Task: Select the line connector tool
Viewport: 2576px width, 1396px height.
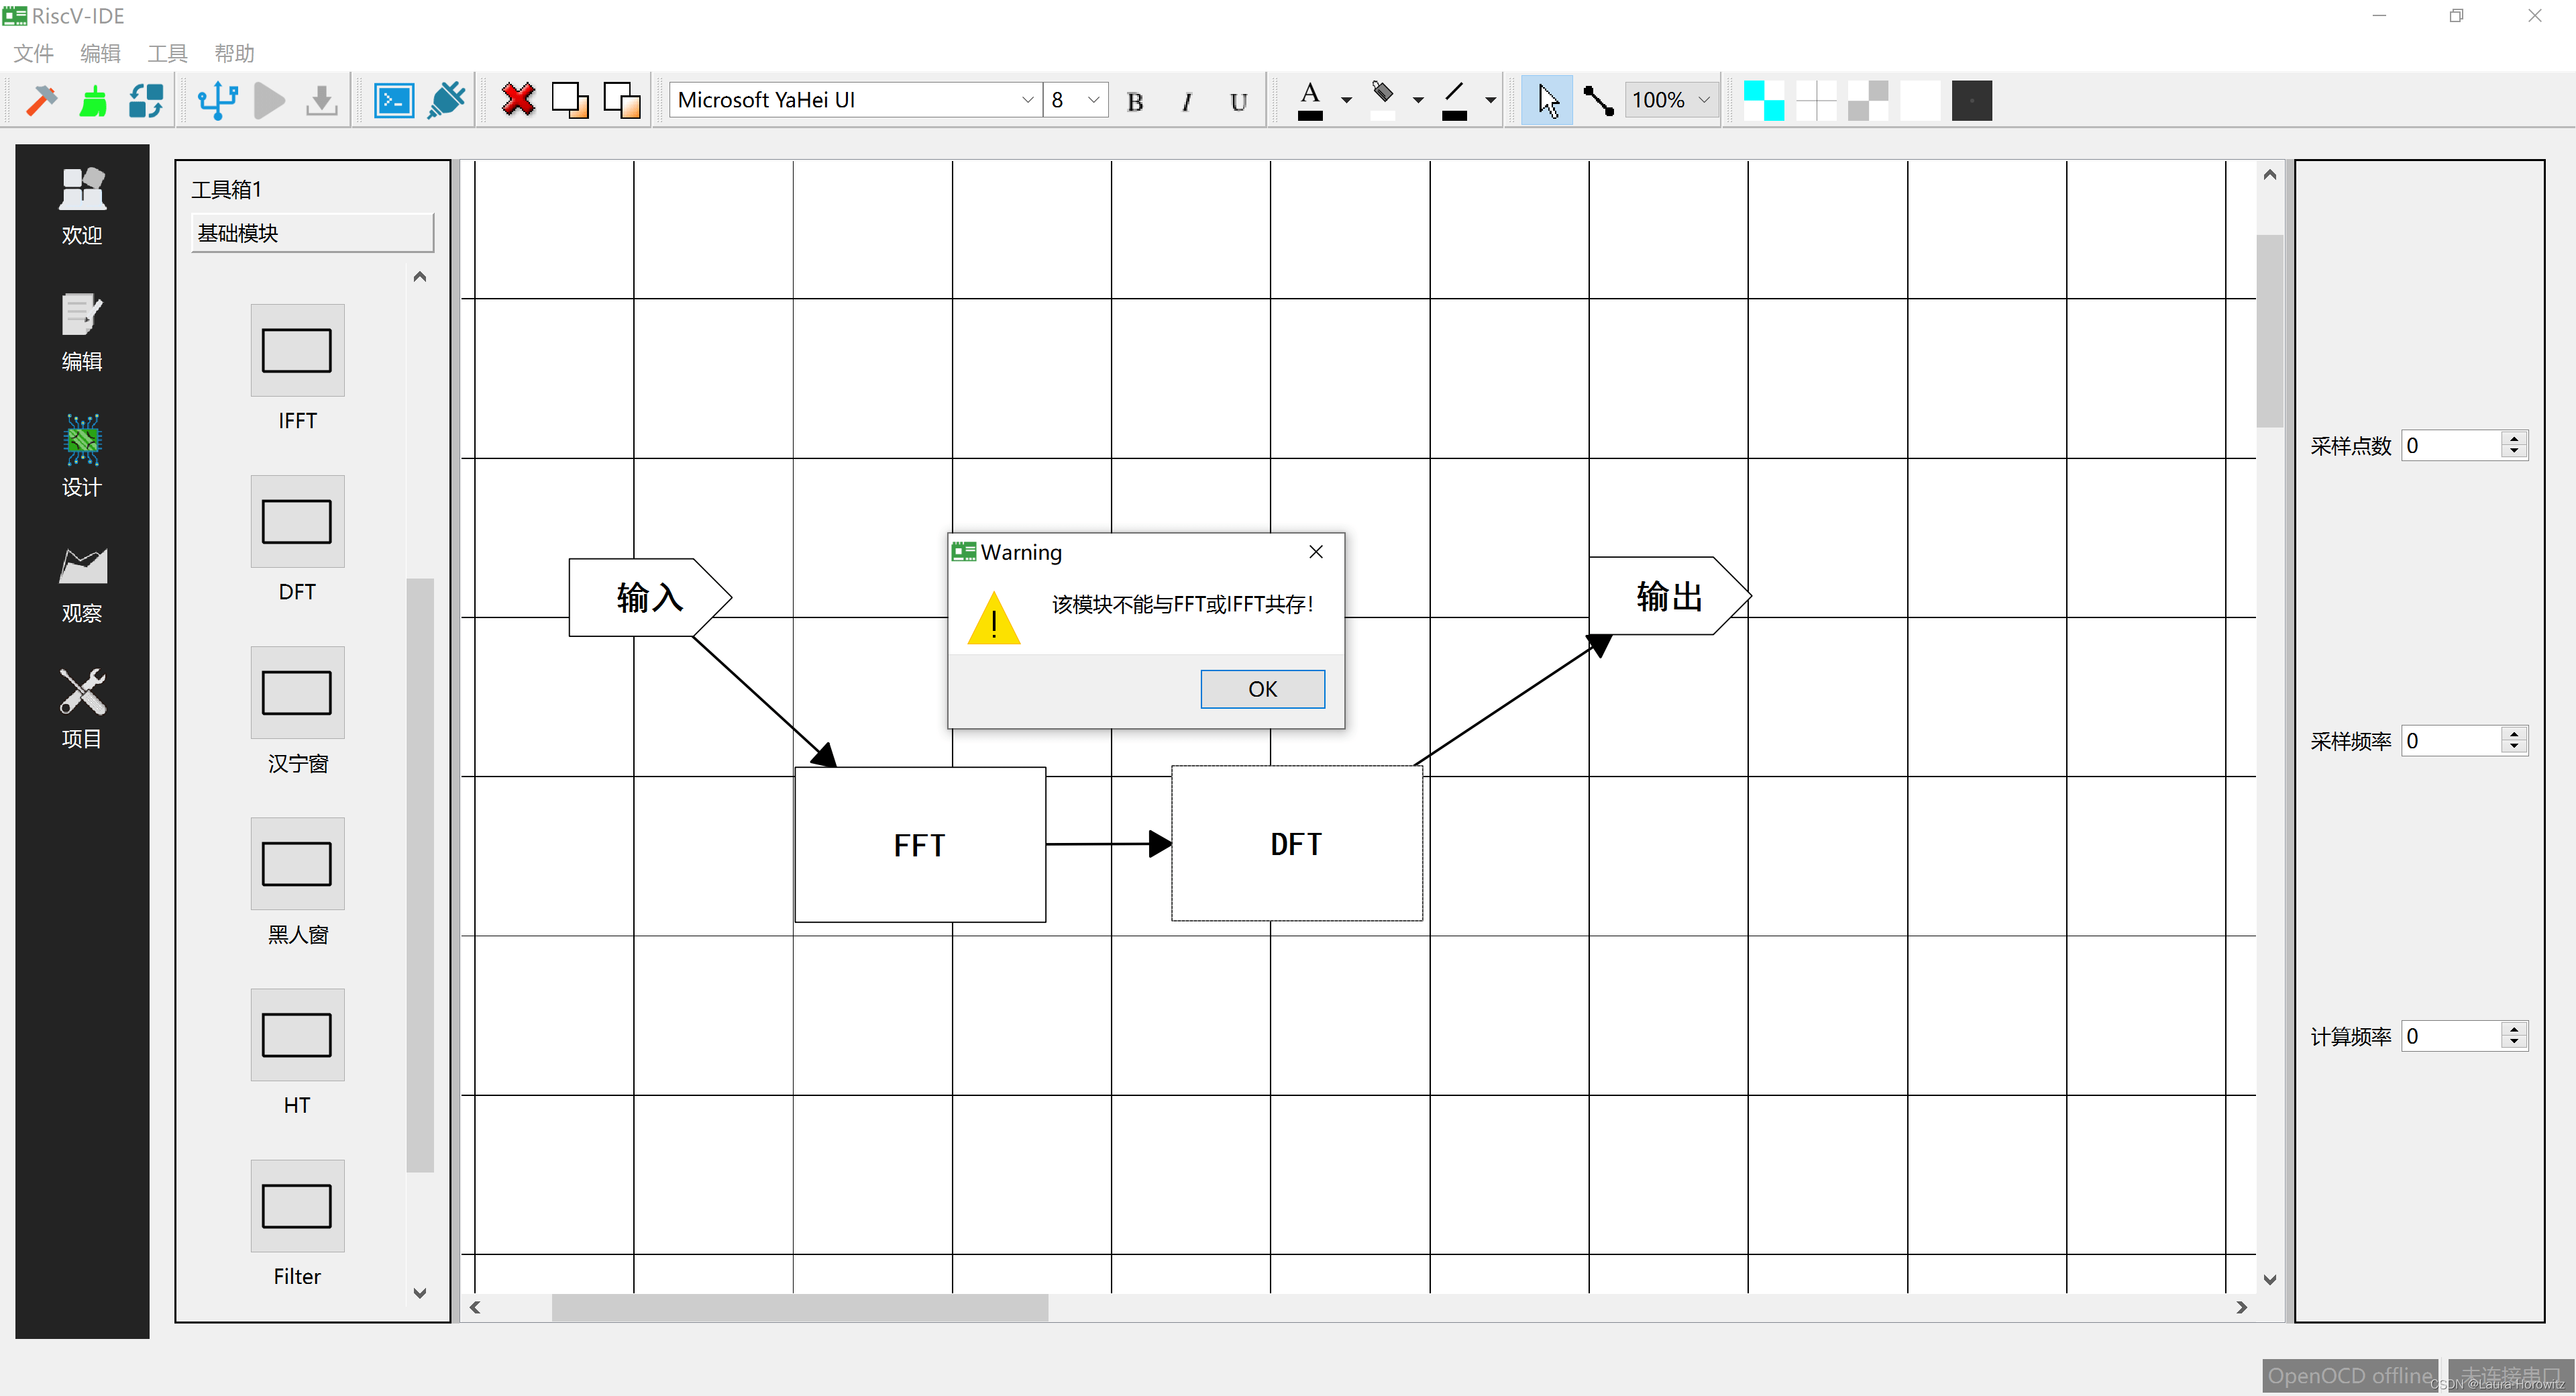Action: pos(1598,100)
